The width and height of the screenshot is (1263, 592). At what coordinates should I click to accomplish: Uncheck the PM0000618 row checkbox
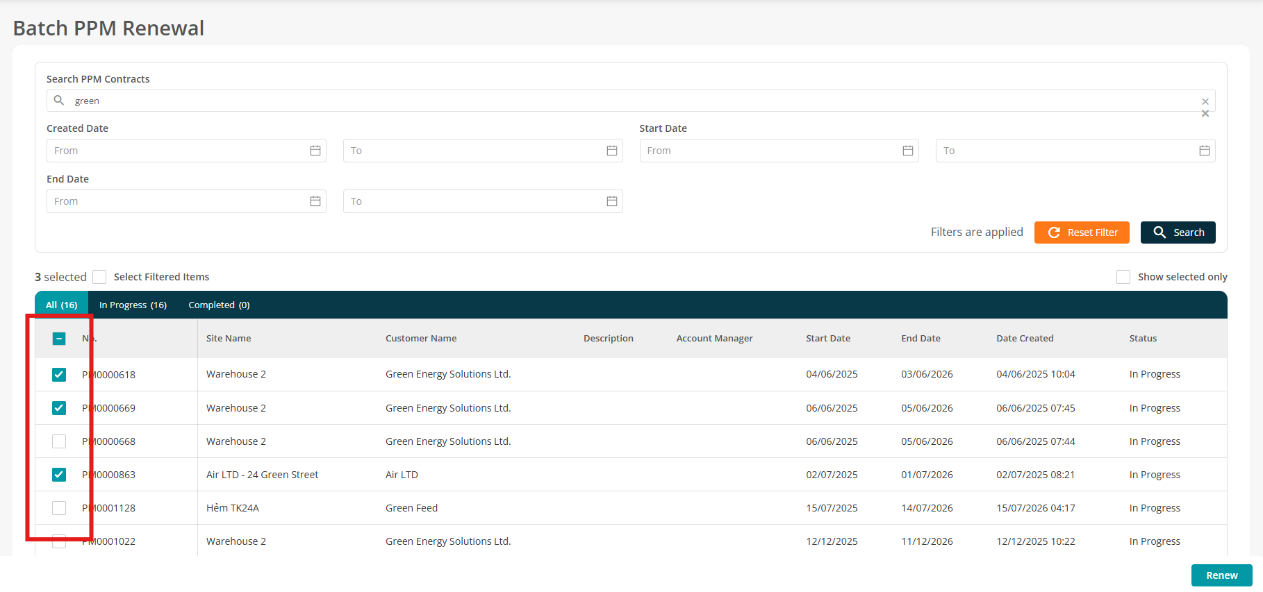coord(59,375)
